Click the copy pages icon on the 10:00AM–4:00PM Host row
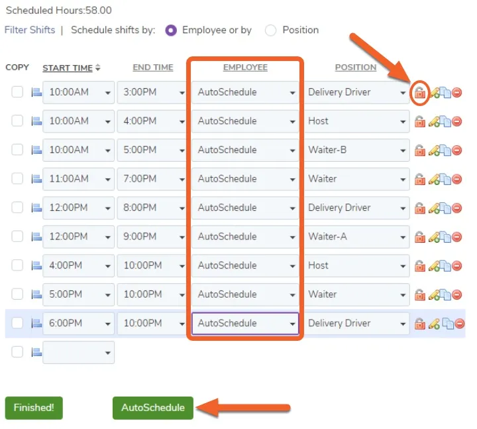This screenshot has height=429, width=477. 446,121
